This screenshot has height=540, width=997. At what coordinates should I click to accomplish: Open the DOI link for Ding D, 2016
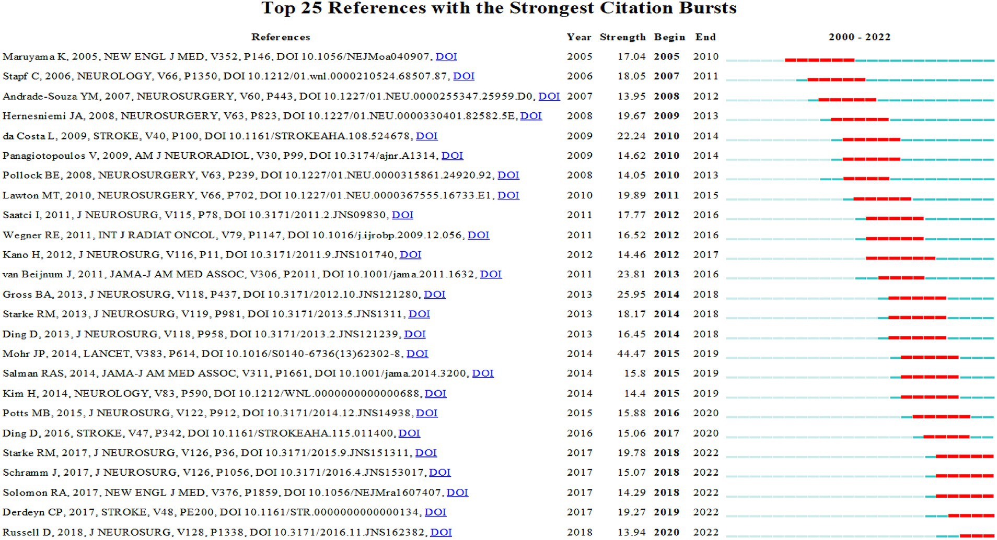coord(409,433)
